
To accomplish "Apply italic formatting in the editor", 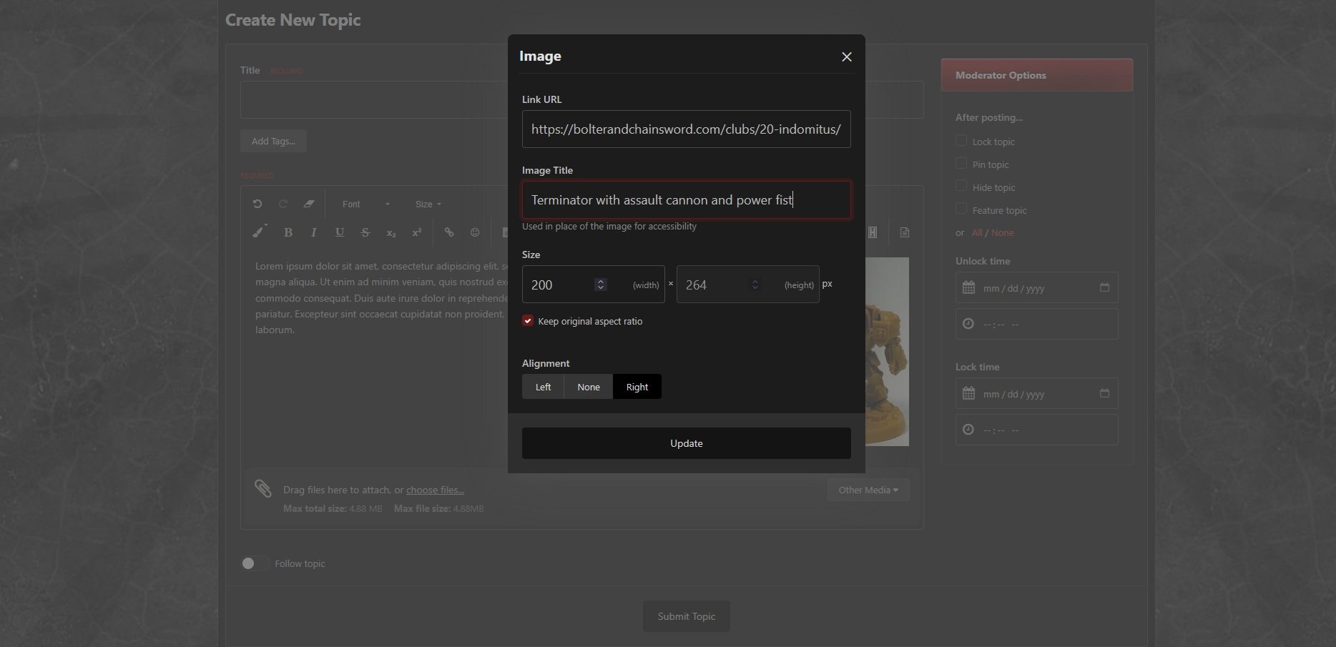I will coord(313,232).
